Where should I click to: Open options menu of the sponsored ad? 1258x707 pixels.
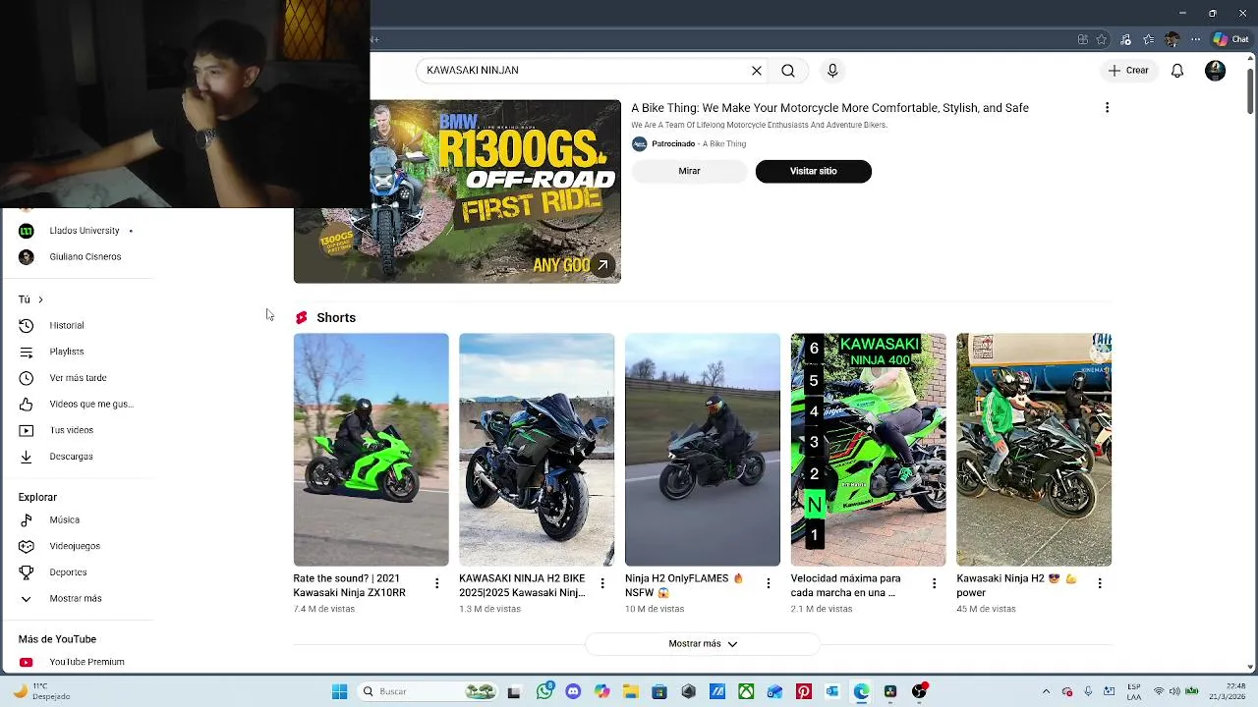point(1107,108)
